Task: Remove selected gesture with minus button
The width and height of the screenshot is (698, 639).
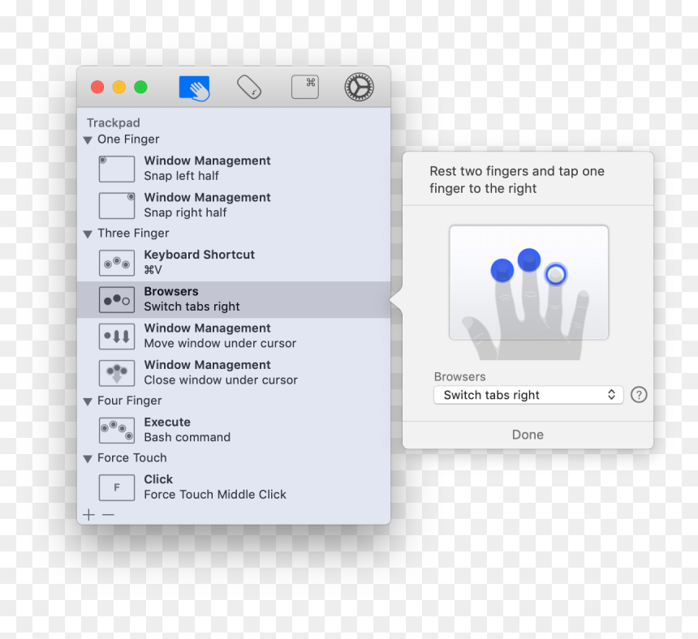Action: pyautogui.click(x=108, y=514)
